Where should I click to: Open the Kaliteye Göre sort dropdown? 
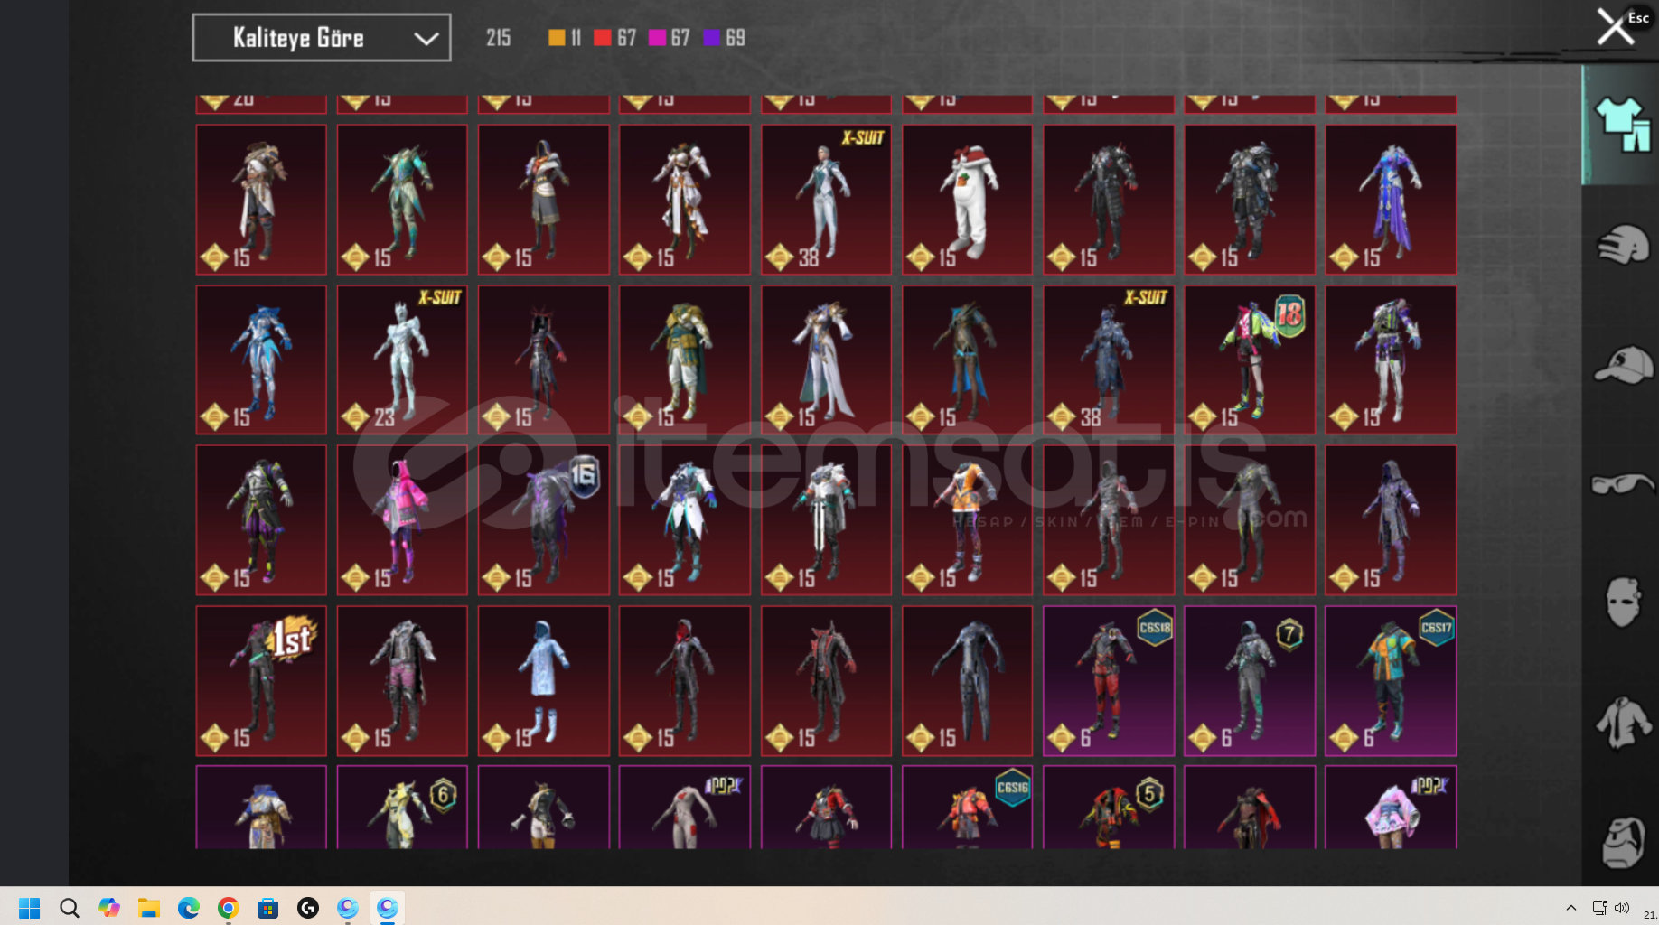322,38
